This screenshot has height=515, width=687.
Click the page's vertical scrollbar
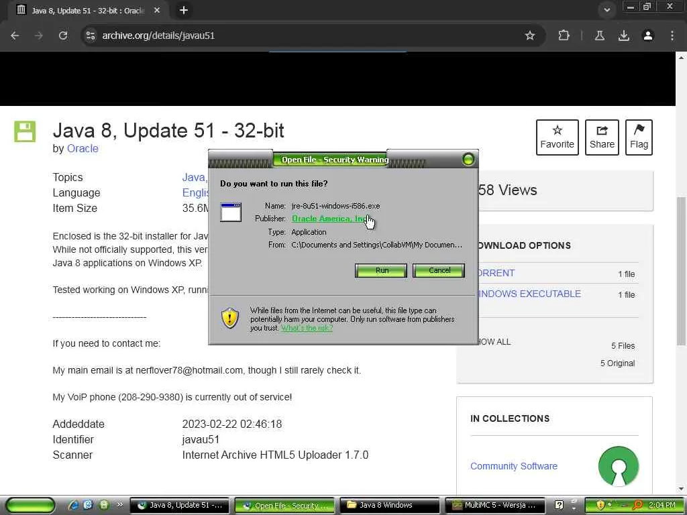pos(681,271)
